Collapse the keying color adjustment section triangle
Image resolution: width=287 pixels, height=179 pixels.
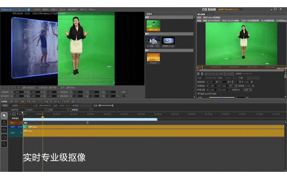pos(198,94)
